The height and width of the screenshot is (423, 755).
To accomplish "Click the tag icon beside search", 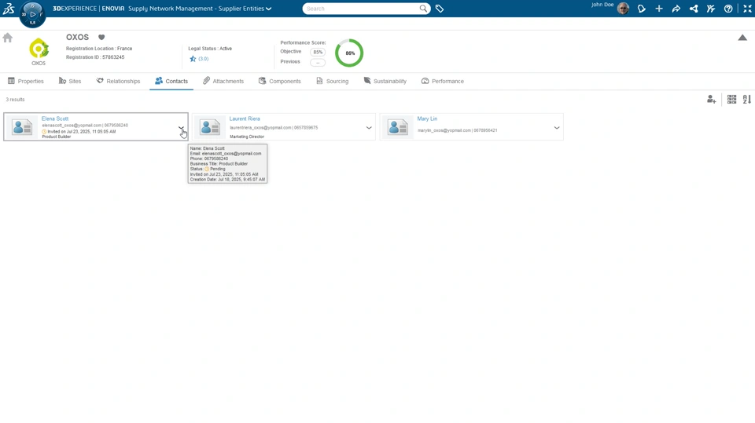I will 440,9.
